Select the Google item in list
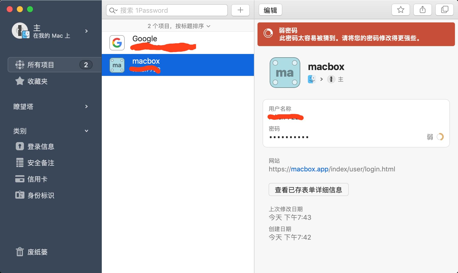The width and height of the screenshot is (458, 273). [x=178, y=43]
